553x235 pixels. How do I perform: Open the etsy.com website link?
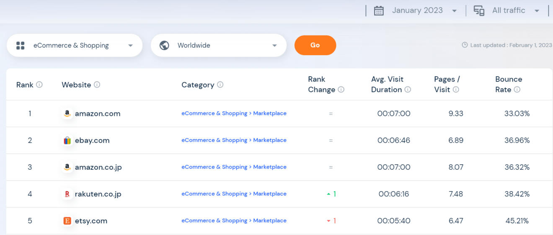91,221
